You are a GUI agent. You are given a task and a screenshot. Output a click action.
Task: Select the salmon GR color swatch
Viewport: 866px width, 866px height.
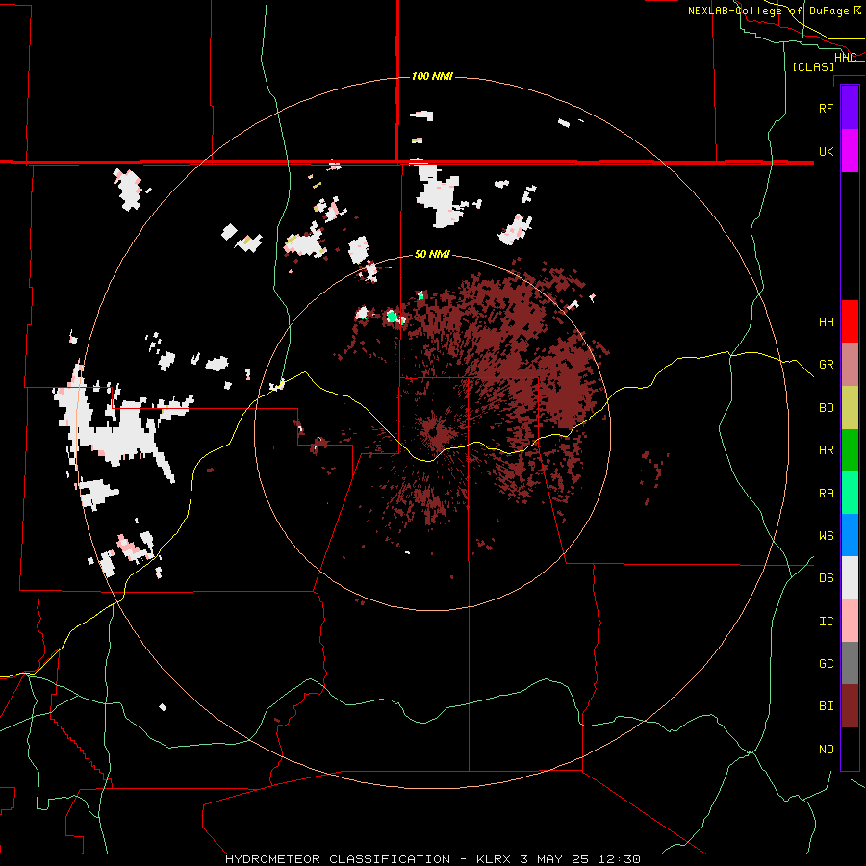[850, 365]
